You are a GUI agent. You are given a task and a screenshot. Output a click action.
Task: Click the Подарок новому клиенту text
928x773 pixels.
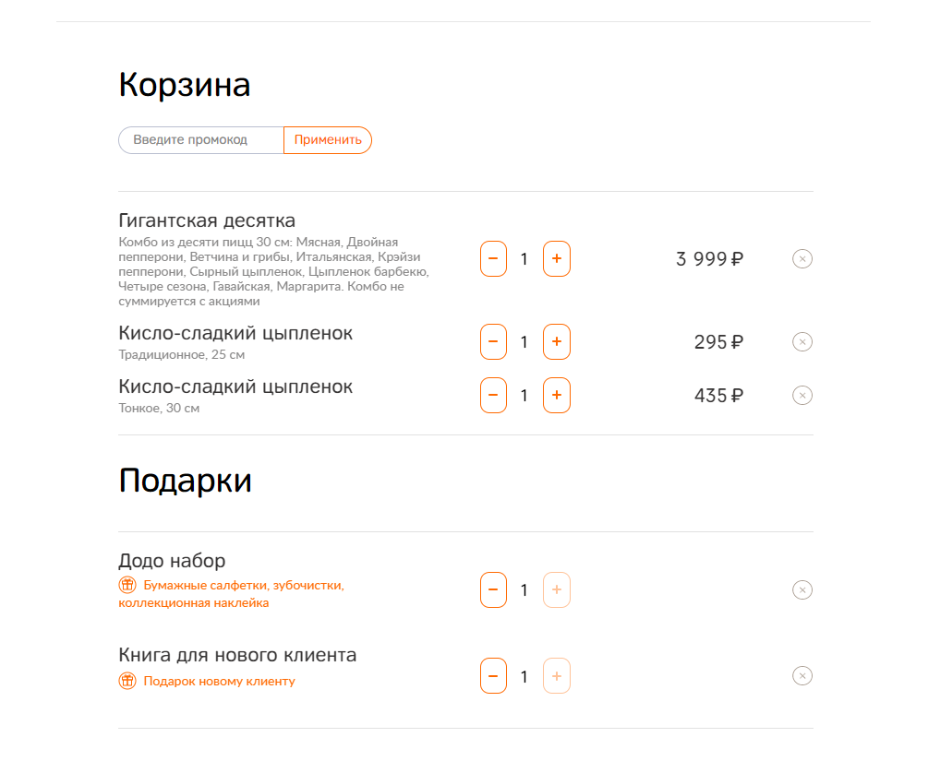(x=219, y=682)
